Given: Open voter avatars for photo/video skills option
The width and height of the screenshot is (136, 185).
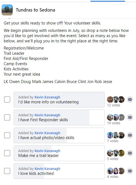Looking at the screenshot, I should coord(116,135).
